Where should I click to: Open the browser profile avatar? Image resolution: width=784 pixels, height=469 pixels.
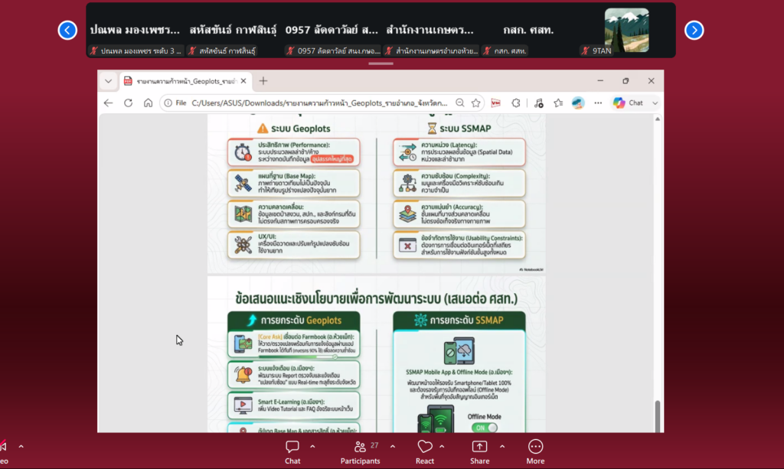578,103
